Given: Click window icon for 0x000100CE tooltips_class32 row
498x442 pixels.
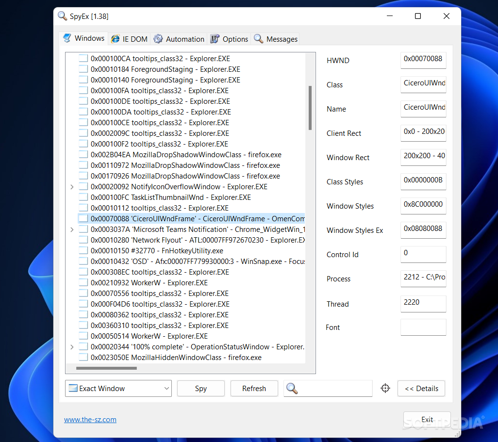Looking at the screenshot, I should tap(83, 123).
